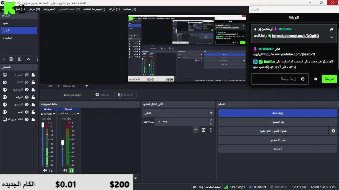Open preview scaling mode dropdown

tap(86, 86)
